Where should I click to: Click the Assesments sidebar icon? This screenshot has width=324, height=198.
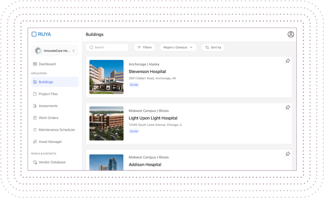(x=35, y=106)
